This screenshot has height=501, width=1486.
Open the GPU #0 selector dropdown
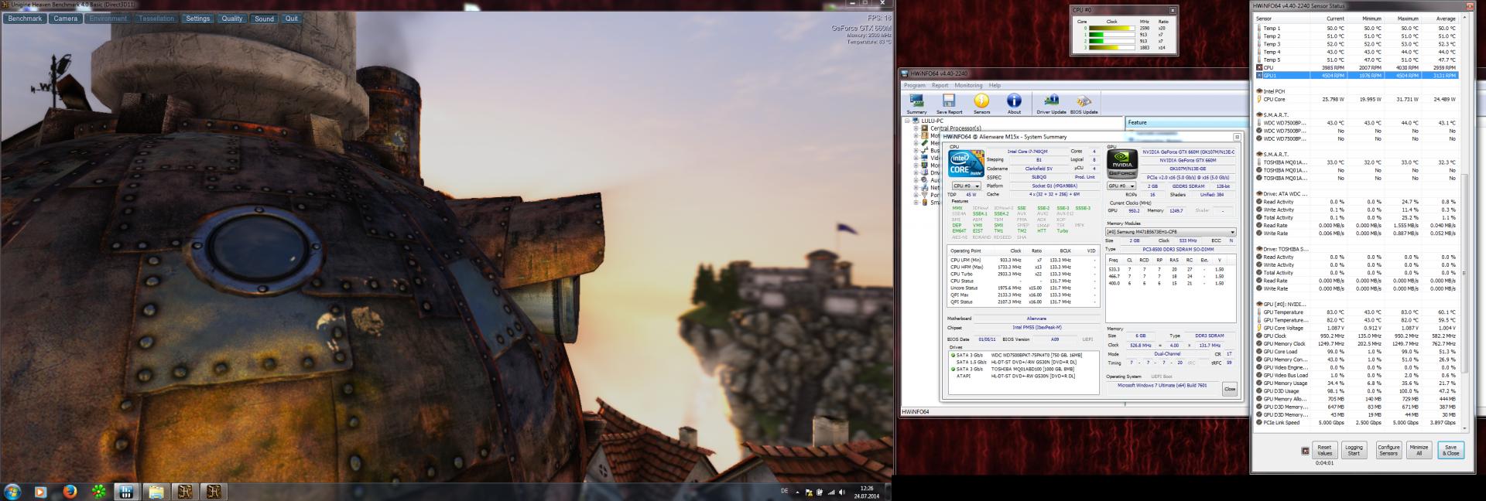click(x=1121, y=186)
